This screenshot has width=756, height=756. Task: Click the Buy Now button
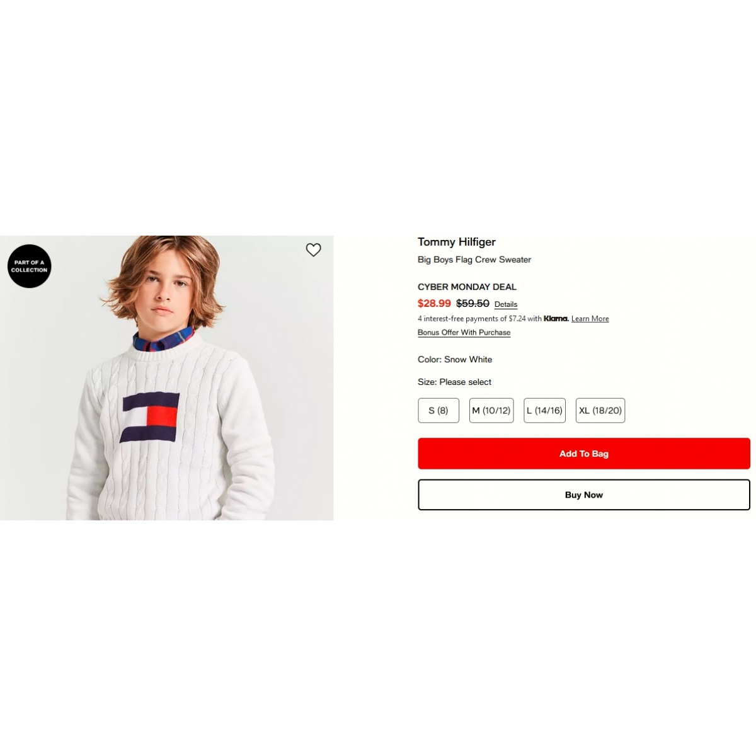(584, 495)
